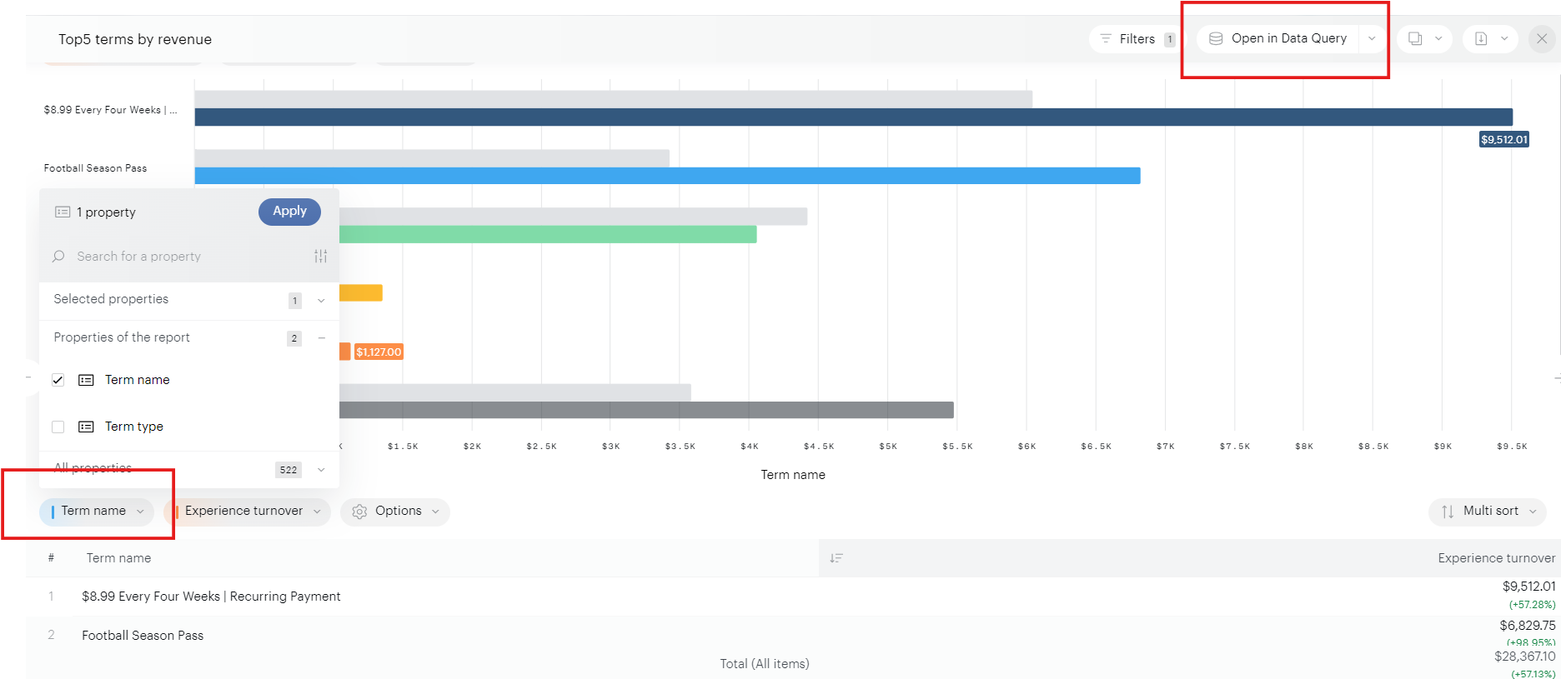Select the Football Season Pass table row
This screenshot has width=1561, height=679.
click(417, 635)
